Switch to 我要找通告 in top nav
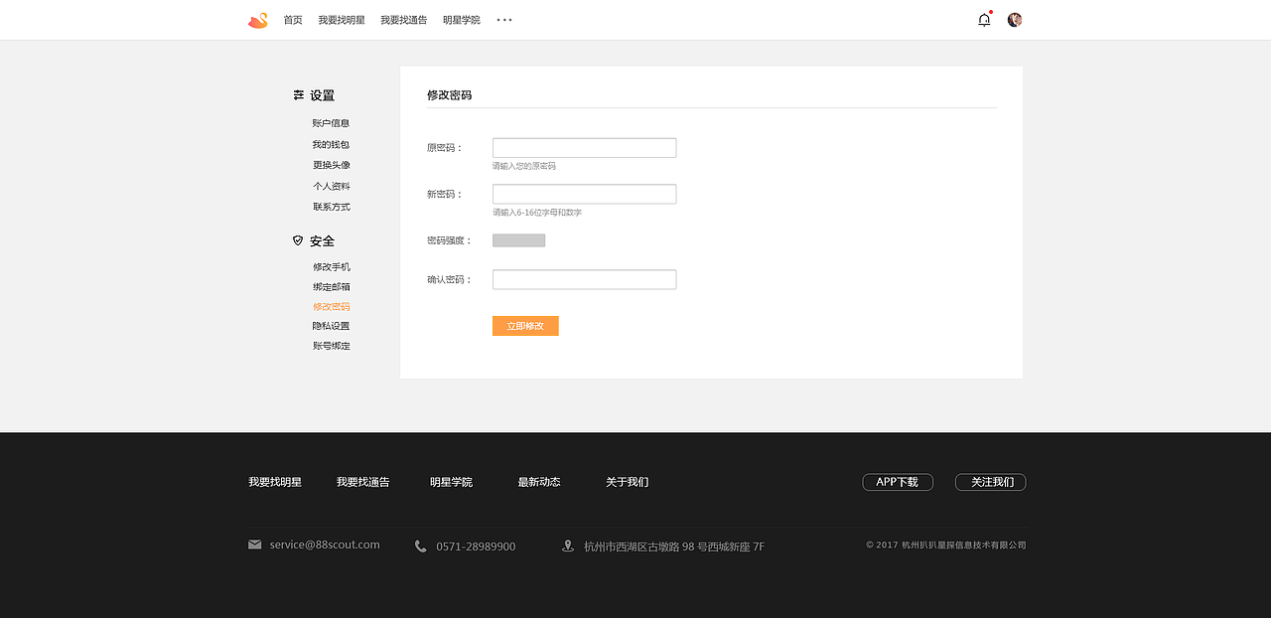This screenshot has height=618, width=1271. [403, 19]
